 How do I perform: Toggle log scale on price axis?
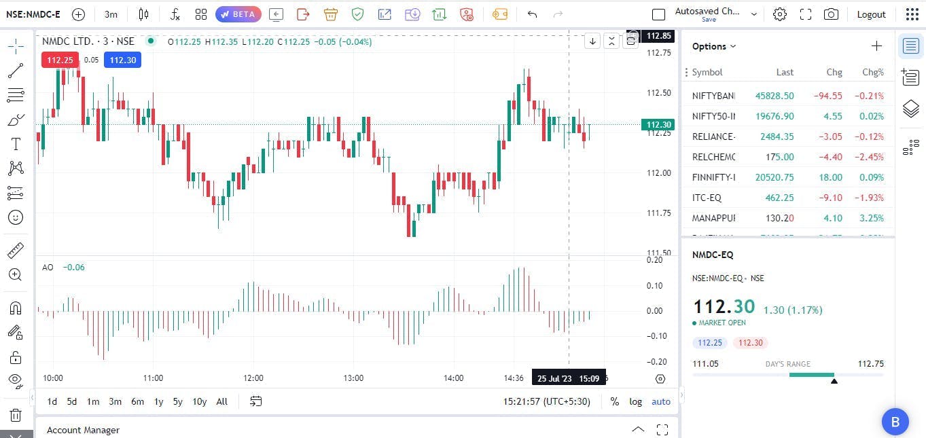coord(635,401)
